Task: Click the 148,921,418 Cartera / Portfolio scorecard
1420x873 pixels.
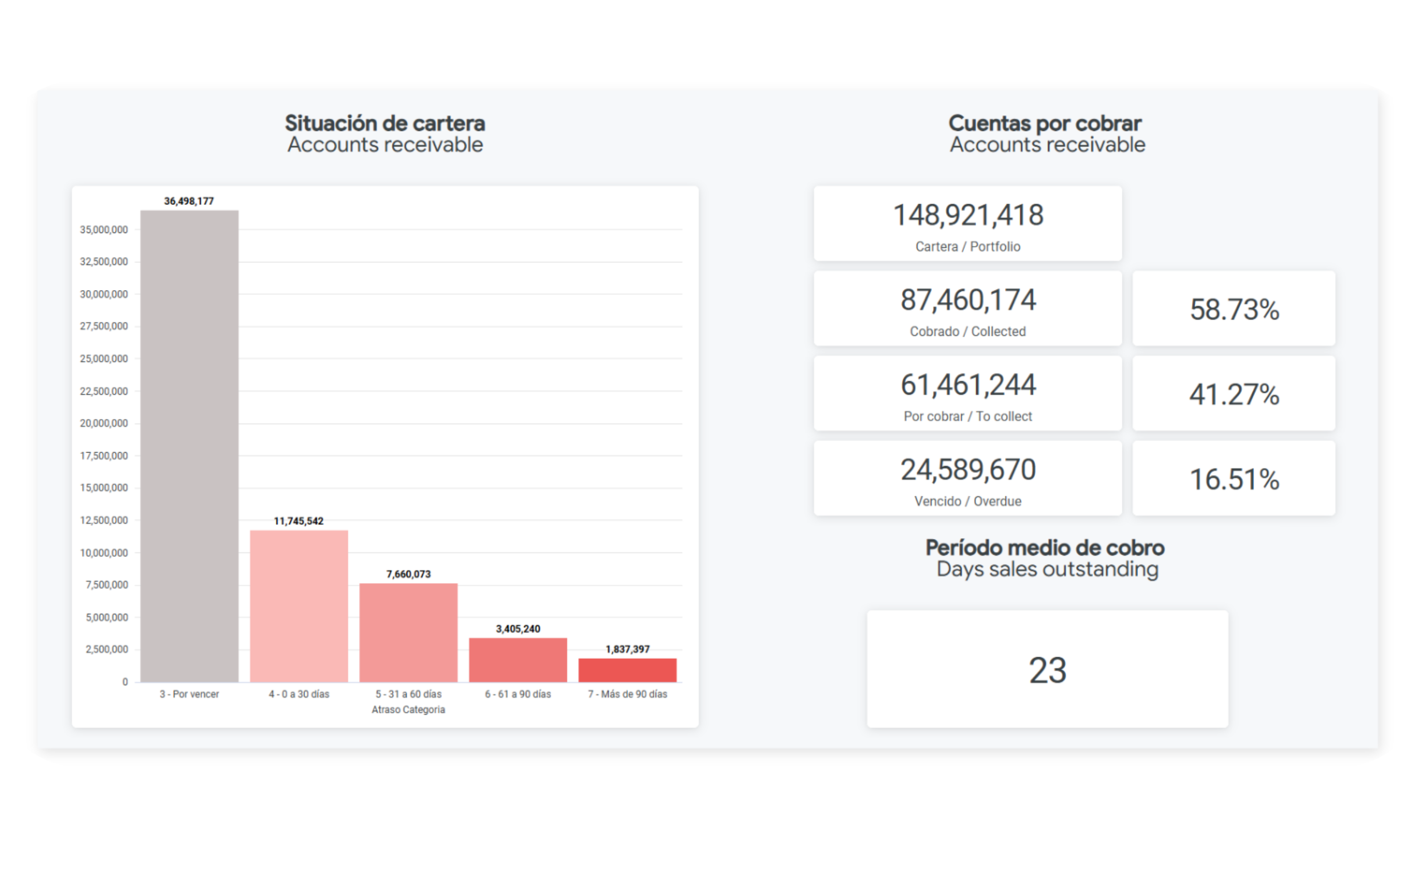Action: pos(968,224)
